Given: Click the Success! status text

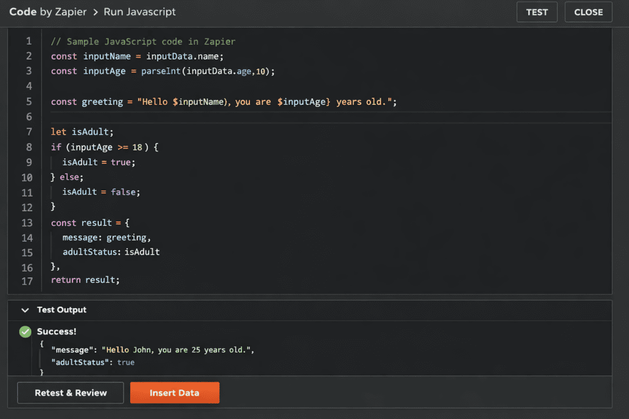Looking at the screenshot, I should click(57, 331).
